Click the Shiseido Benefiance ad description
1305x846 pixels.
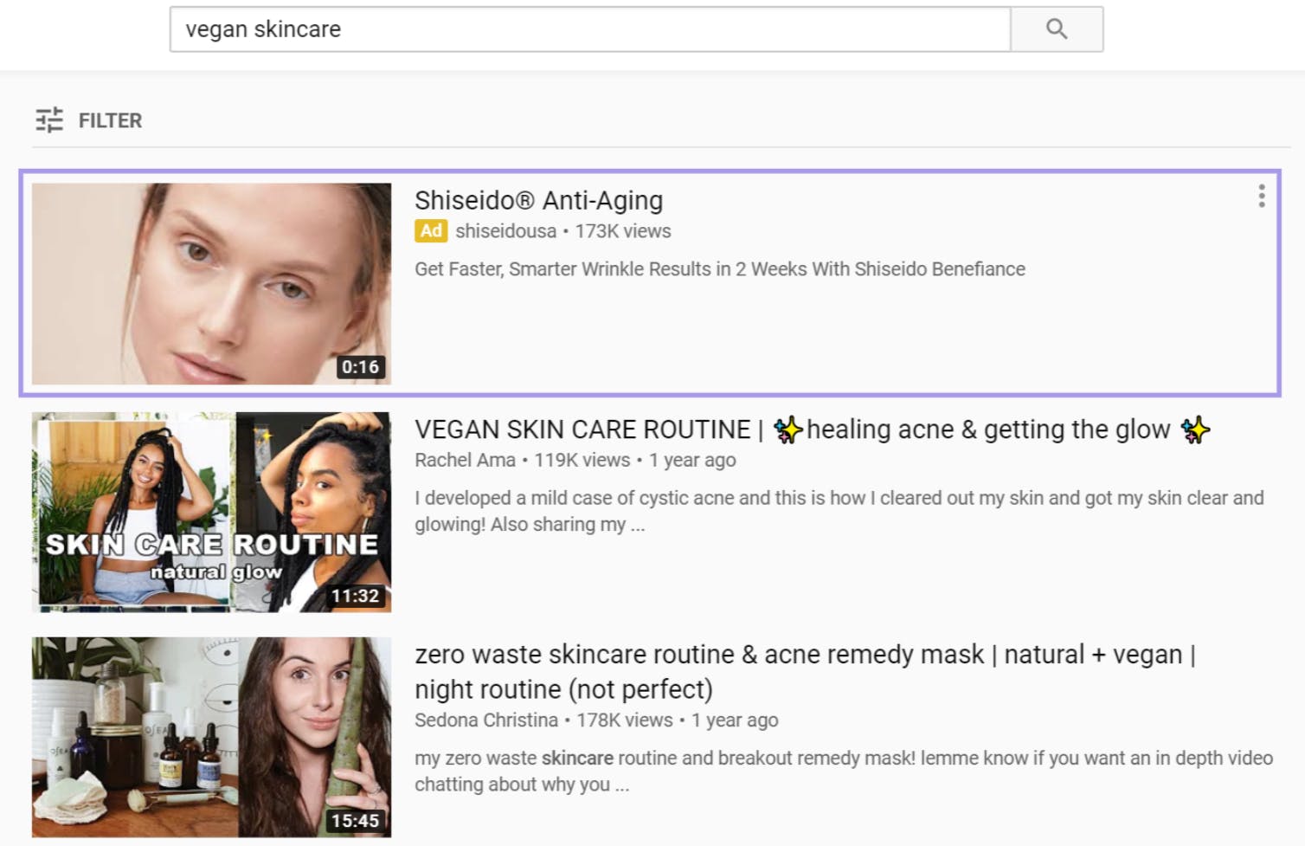coord(720,269)
